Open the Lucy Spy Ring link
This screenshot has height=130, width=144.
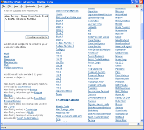(95, 24)
